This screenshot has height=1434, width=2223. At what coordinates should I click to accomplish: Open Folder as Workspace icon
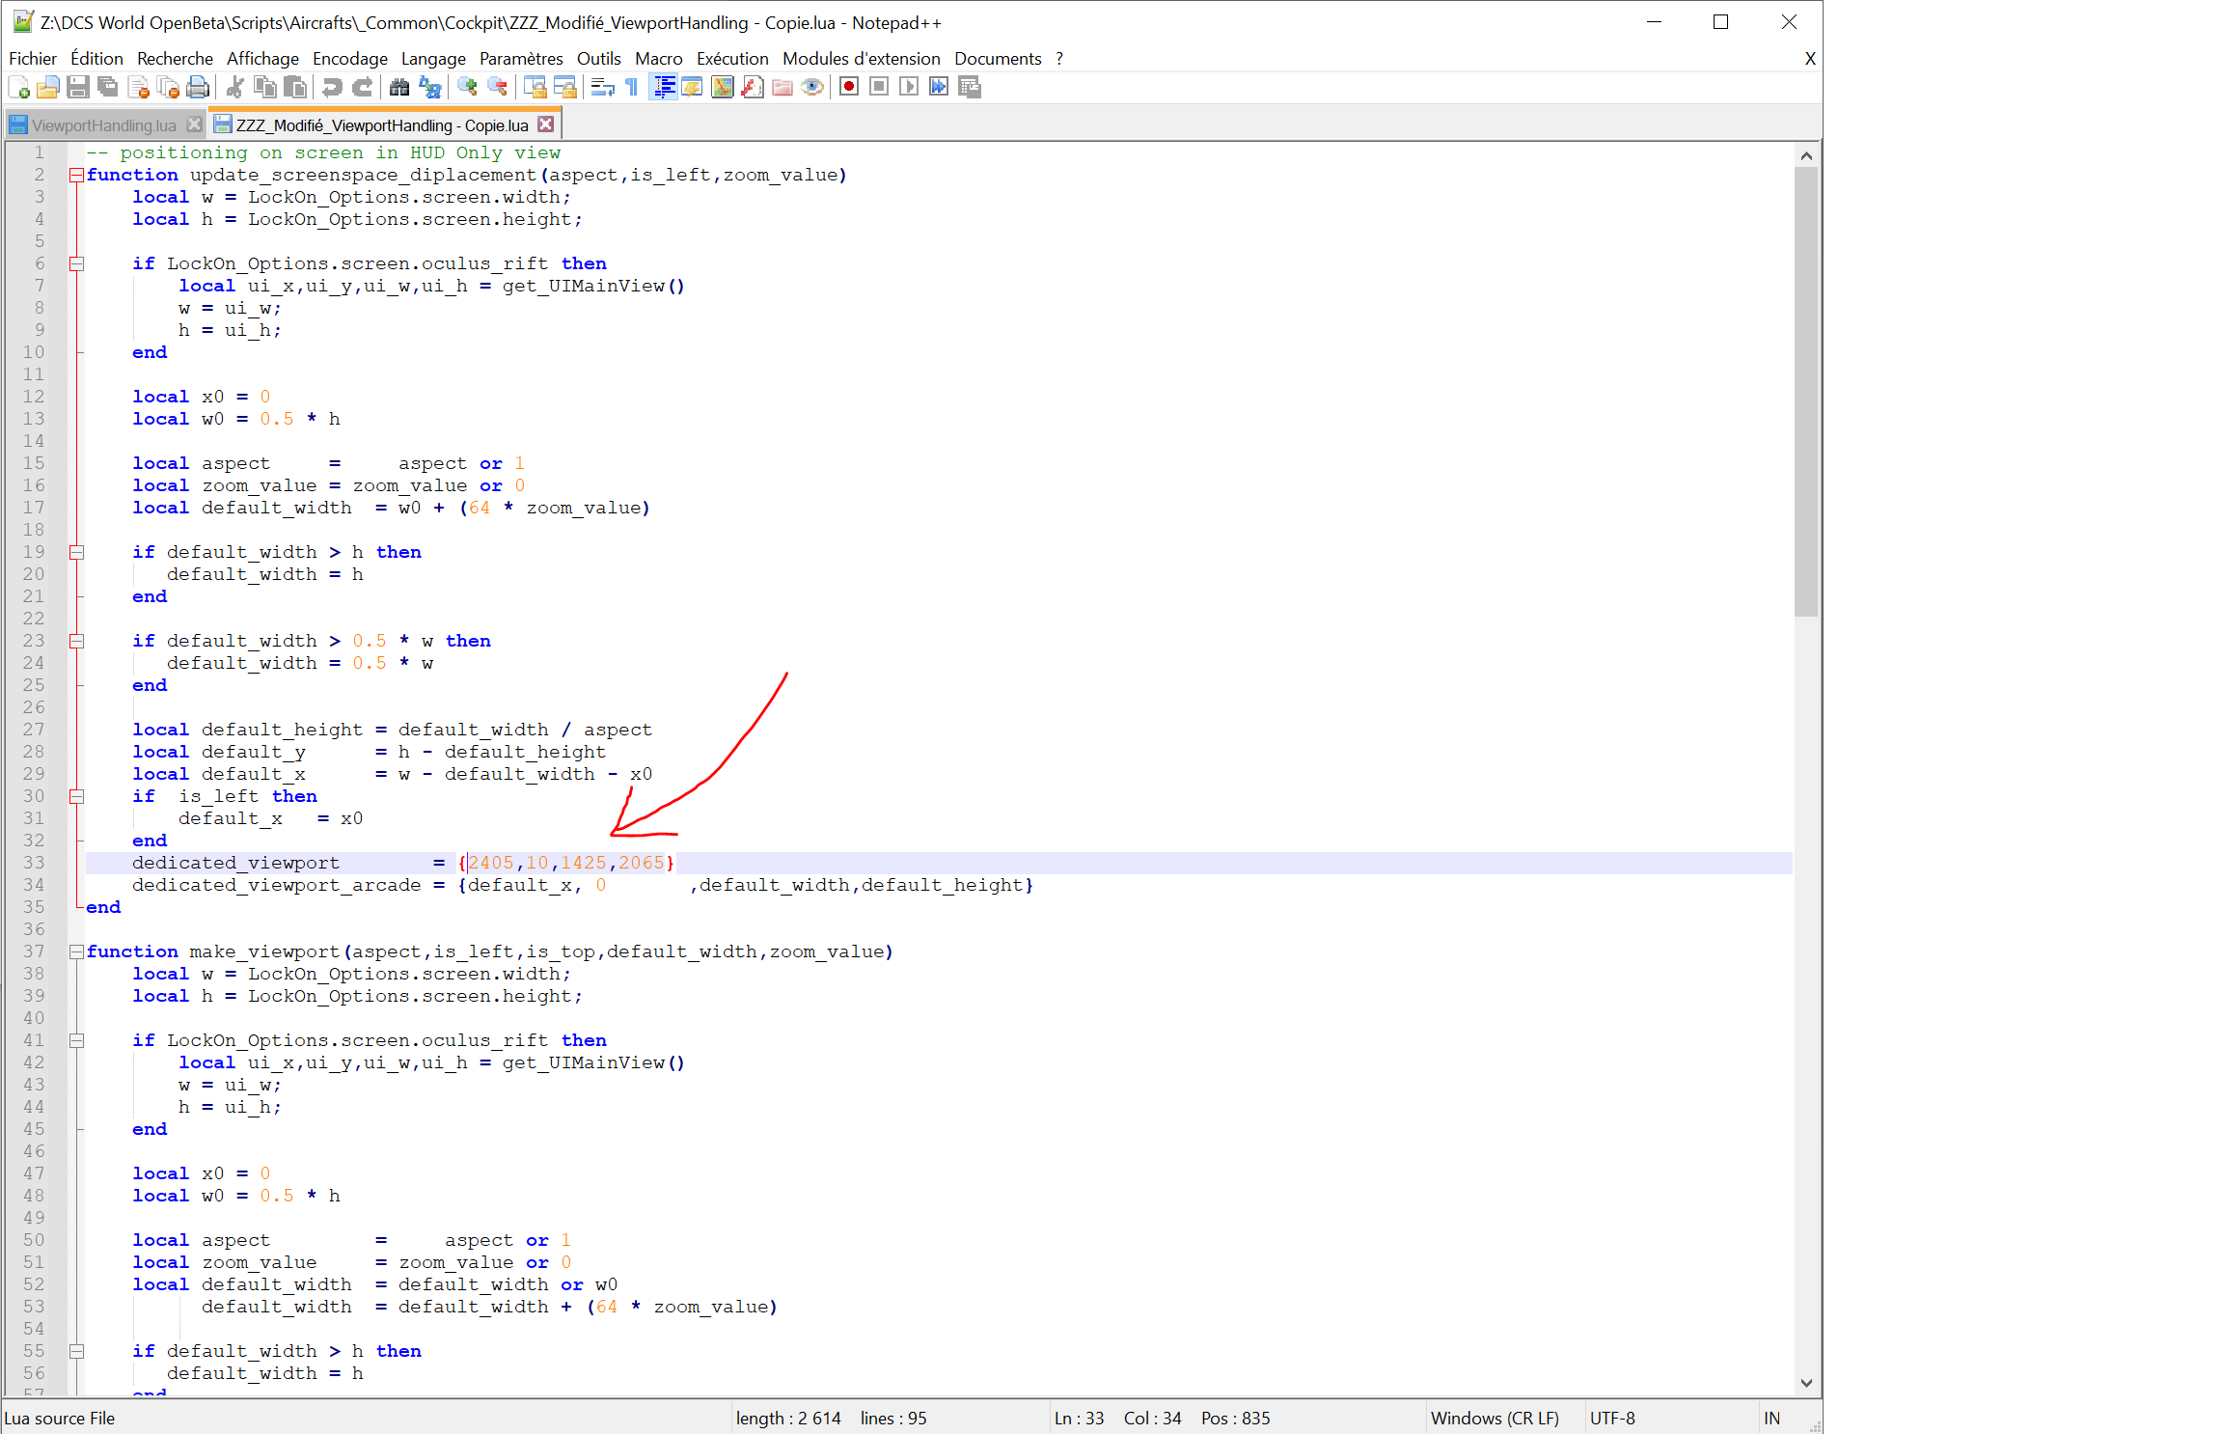click(x=782, y=88)
